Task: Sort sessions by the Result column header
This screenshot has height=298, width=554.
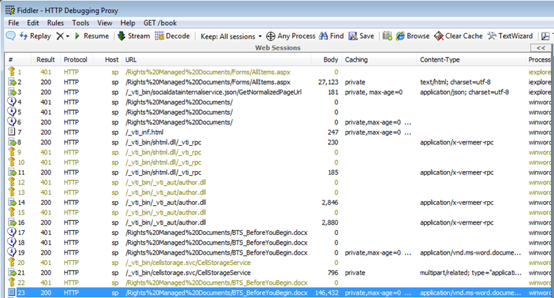Action: [46, 60]
